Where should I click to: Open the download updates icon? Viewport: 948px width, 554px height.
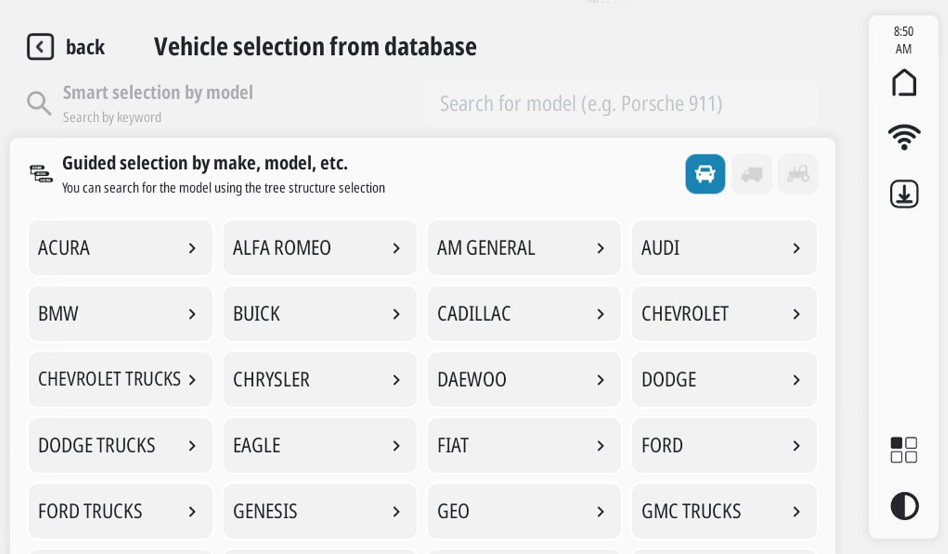[904, 194]
